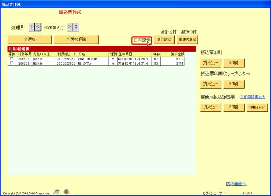The height and width of the screenshot is (196, 271).
Task: Click the round yellow icon in the footer
Action: coord(67,192)
